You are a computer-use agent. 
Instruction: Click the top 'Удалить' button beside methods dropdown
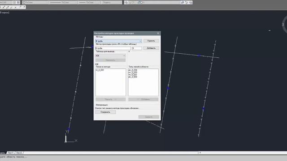tap(151, 41)
